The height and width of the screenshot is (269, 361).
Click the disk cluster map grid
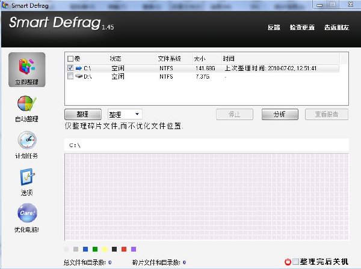[207, 197]
